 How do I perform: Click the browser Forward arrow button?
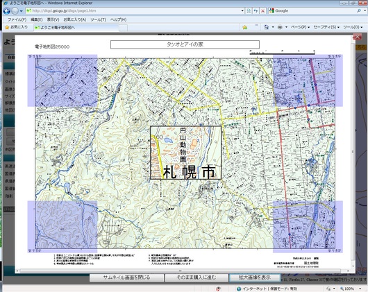point(15,11)
